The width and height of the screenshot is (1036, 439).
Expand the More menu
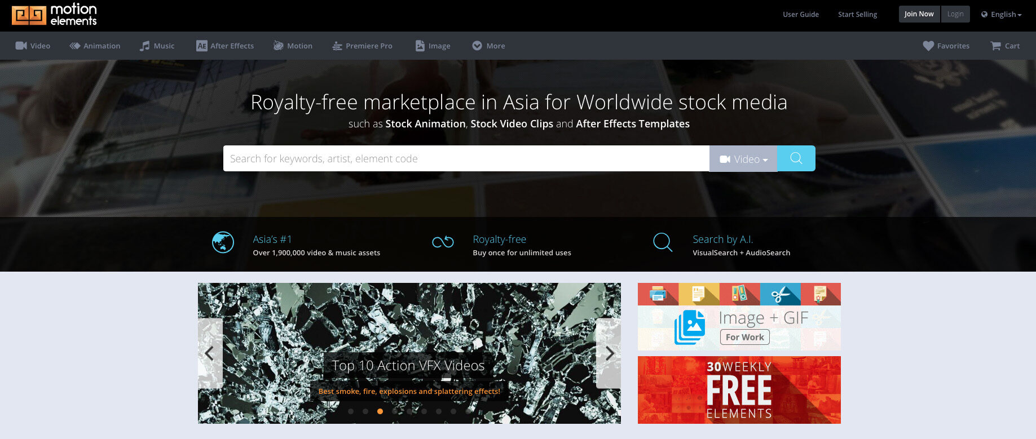coord(488,46)
